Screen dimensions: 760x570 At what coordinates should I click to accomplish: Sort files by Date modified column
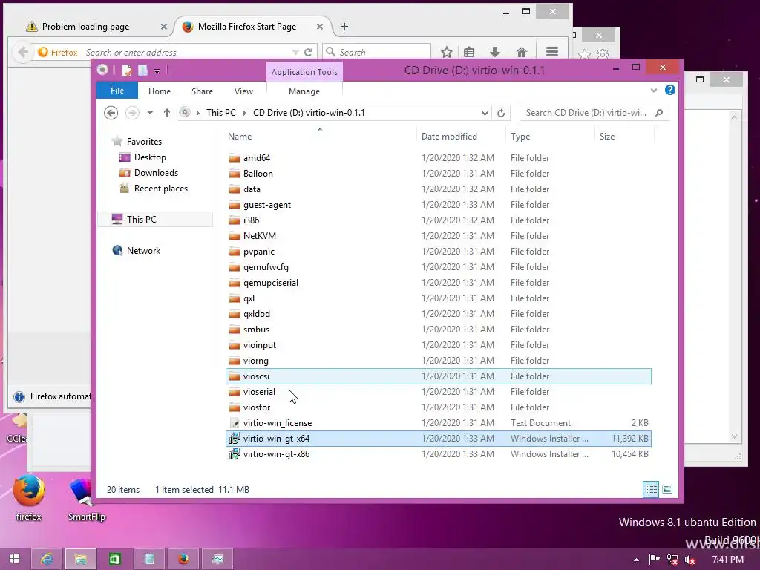click(x=461, y=137)
